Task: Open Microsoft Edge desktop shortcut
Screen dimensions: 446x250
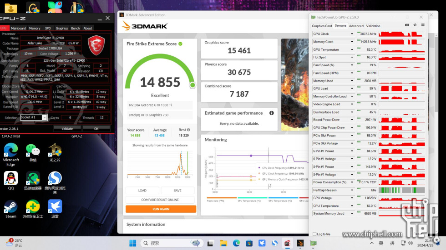Action: click(x=11, y=155)
